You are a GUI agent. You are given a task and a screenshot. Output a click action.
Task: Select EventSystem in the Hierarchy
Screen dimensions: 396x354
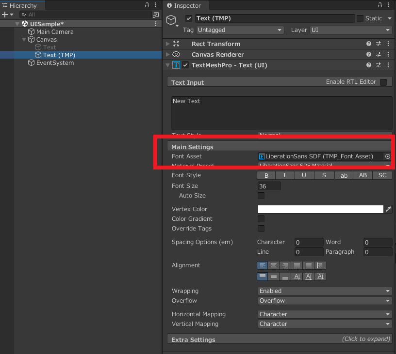point(55,63)
